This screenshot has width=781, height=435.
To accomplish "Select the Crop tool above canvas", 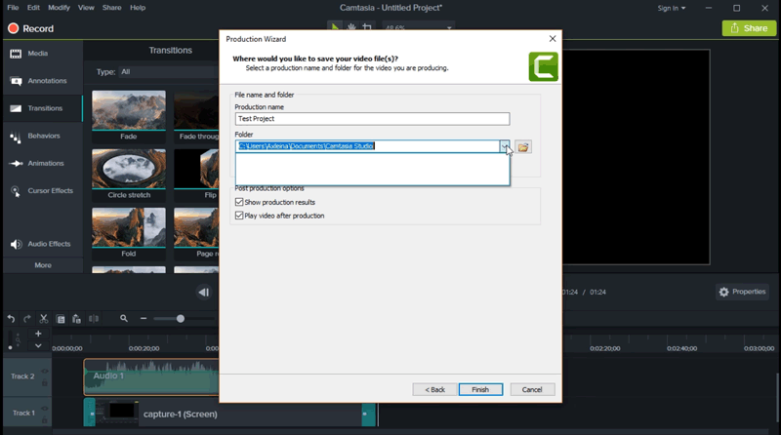I will (x=366, y=27).
